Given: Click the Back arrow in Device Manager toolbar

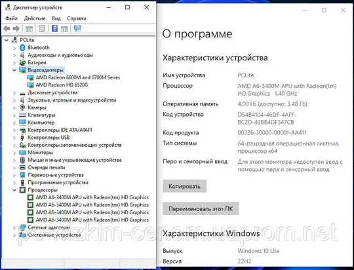Looking at the screenshot, I should 7,29.
